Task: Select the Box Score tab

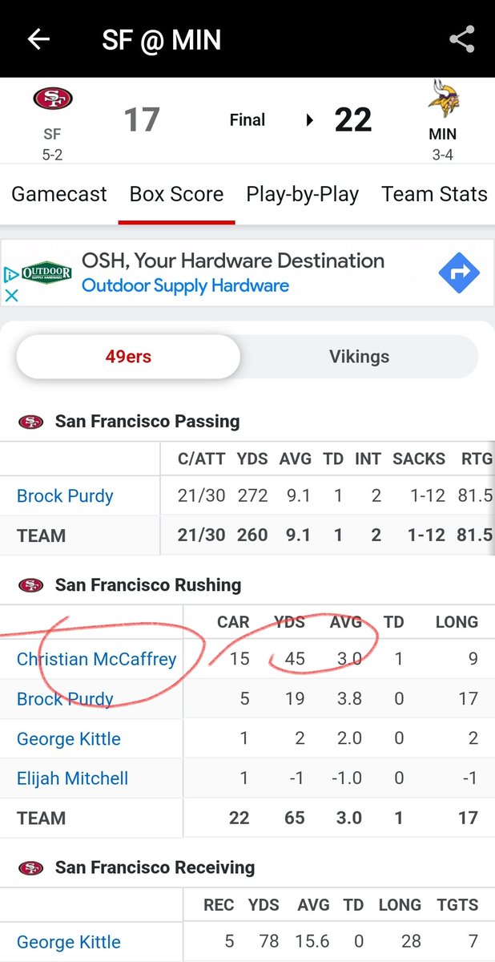Action: [x=176, y=194]
